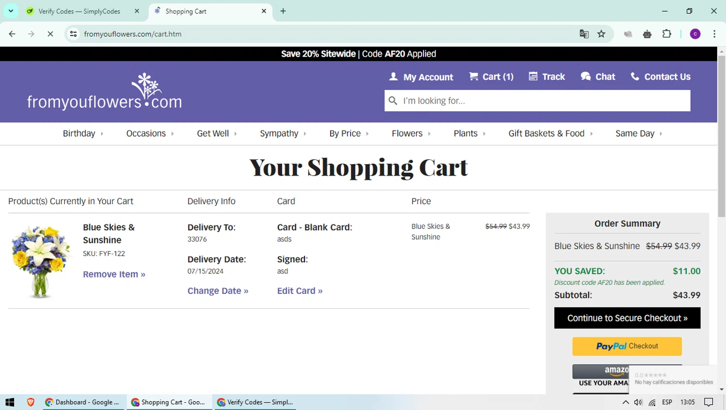The height and width of the screenshot is (410, 726).
Task: Show hidden system tray icons
Action: 625,402
